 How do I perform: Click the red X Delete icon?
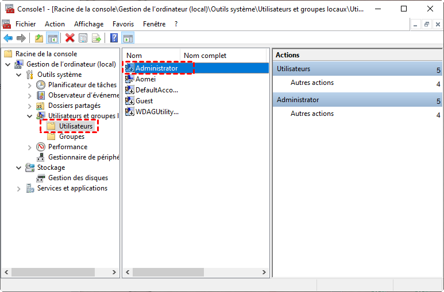tap(70, 38)
